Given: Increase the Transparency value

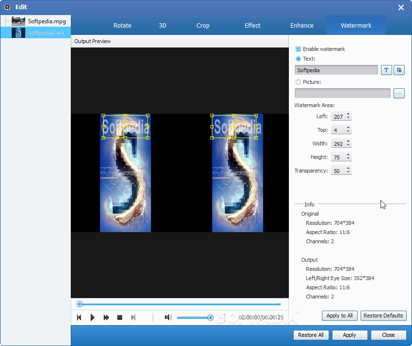Looking at the screenshot, I should [348, 169].
